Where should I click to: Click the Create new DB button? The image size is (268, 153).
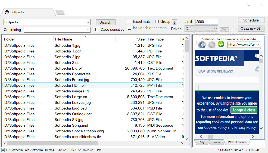click(251, 29)
